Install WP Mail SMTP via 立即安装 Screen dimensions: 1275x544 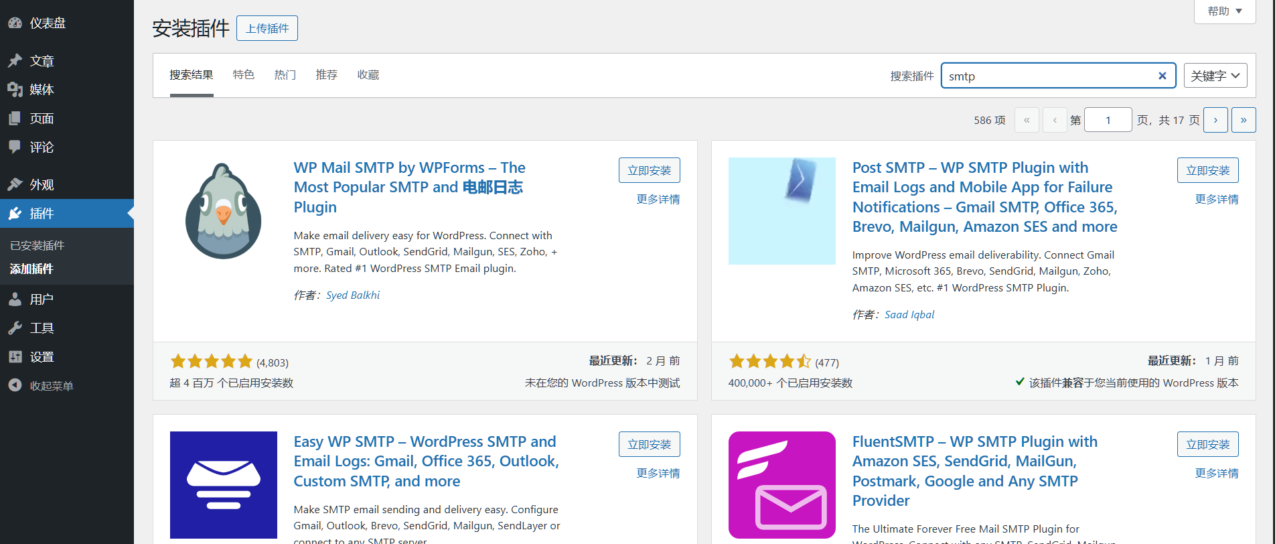pyautogui.click(x=650, y=170)
